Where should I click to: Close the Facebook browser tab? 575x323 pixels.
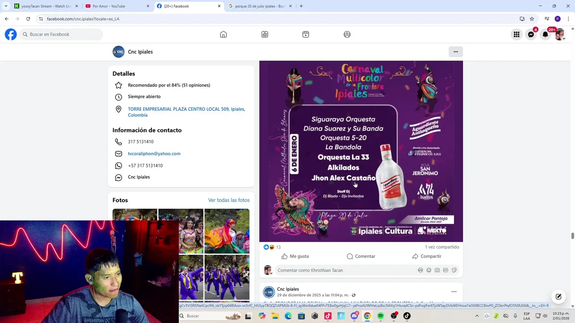tap(219, 6)
